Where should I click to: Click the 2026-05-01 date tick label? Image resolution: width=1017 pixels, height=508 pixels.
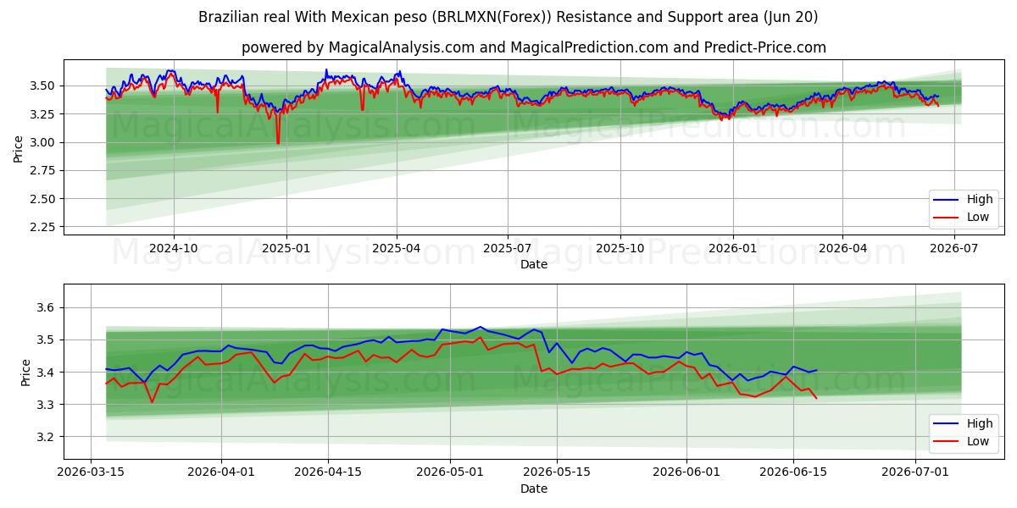[x=448, y=473]
